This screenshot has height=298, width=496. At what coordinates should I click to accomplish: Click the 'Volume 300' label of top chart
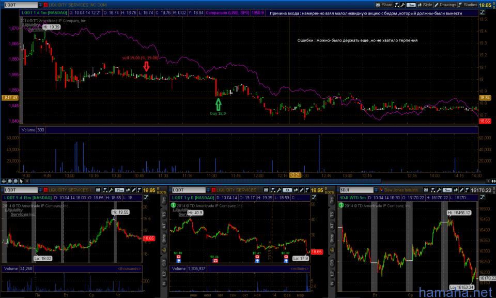tap(33, 130)
